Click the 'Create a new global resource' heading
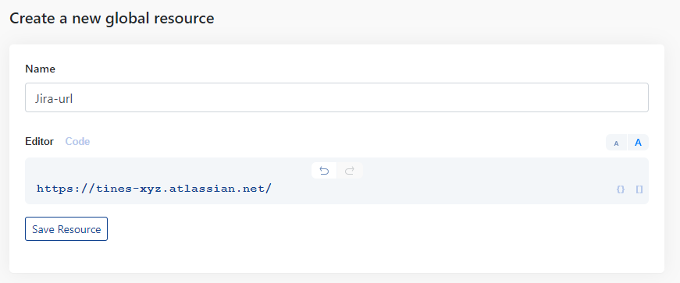Image resolution: width=680 pixels, height=283 pixels. 112,19
